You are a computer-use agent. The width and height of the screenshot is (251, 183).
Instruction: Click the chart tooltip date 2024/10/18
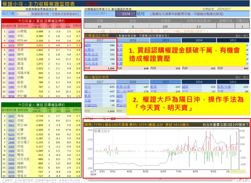pyautogui.click(x=237, y=172)
